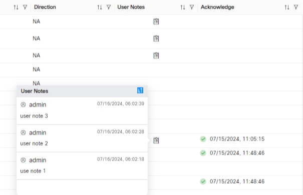Open the Direction column filter
303x195 pixels.
click(109, 7)
